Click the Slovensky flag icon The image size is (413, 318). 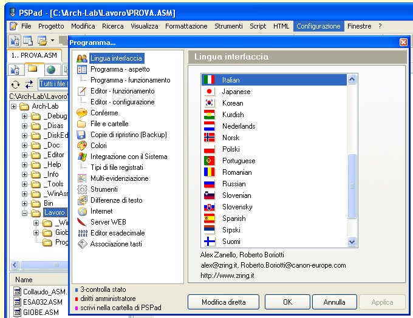pos(210,207)
